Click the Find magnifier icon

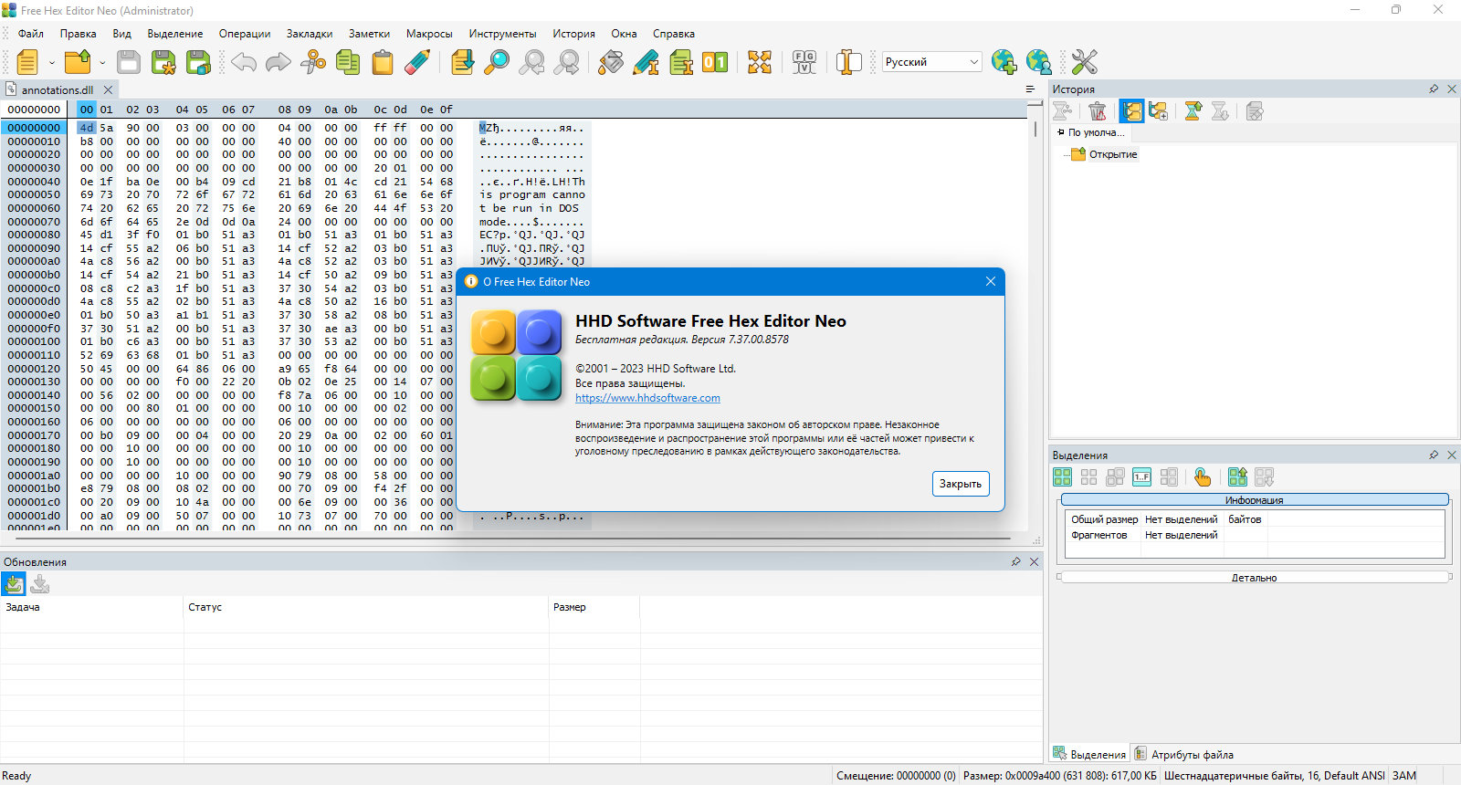coord(497,62)
